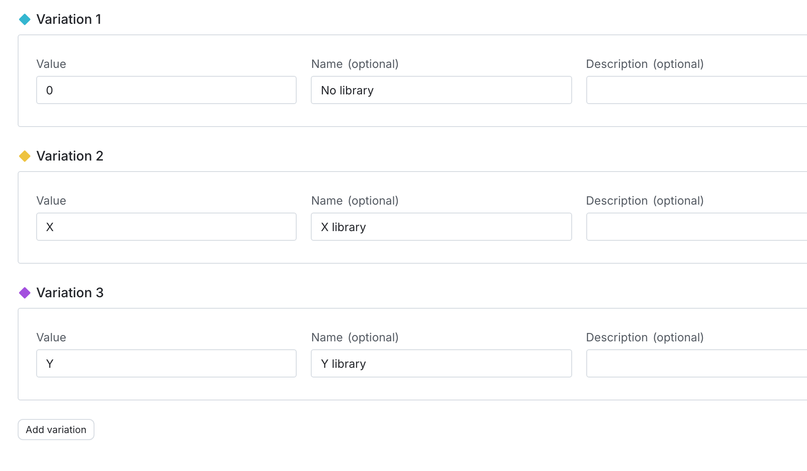Click the Value field containing X
Viewport: 807px width, 471px height.
(x=166, y=227)
